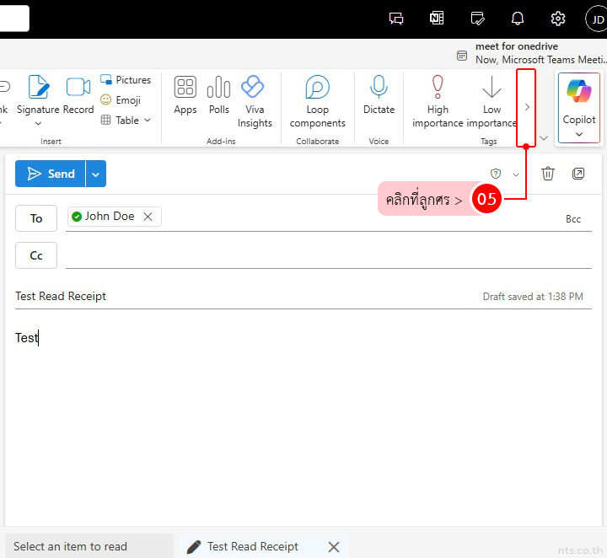607x558 pixels.
Task: Send the email
Action: (51, 174)
